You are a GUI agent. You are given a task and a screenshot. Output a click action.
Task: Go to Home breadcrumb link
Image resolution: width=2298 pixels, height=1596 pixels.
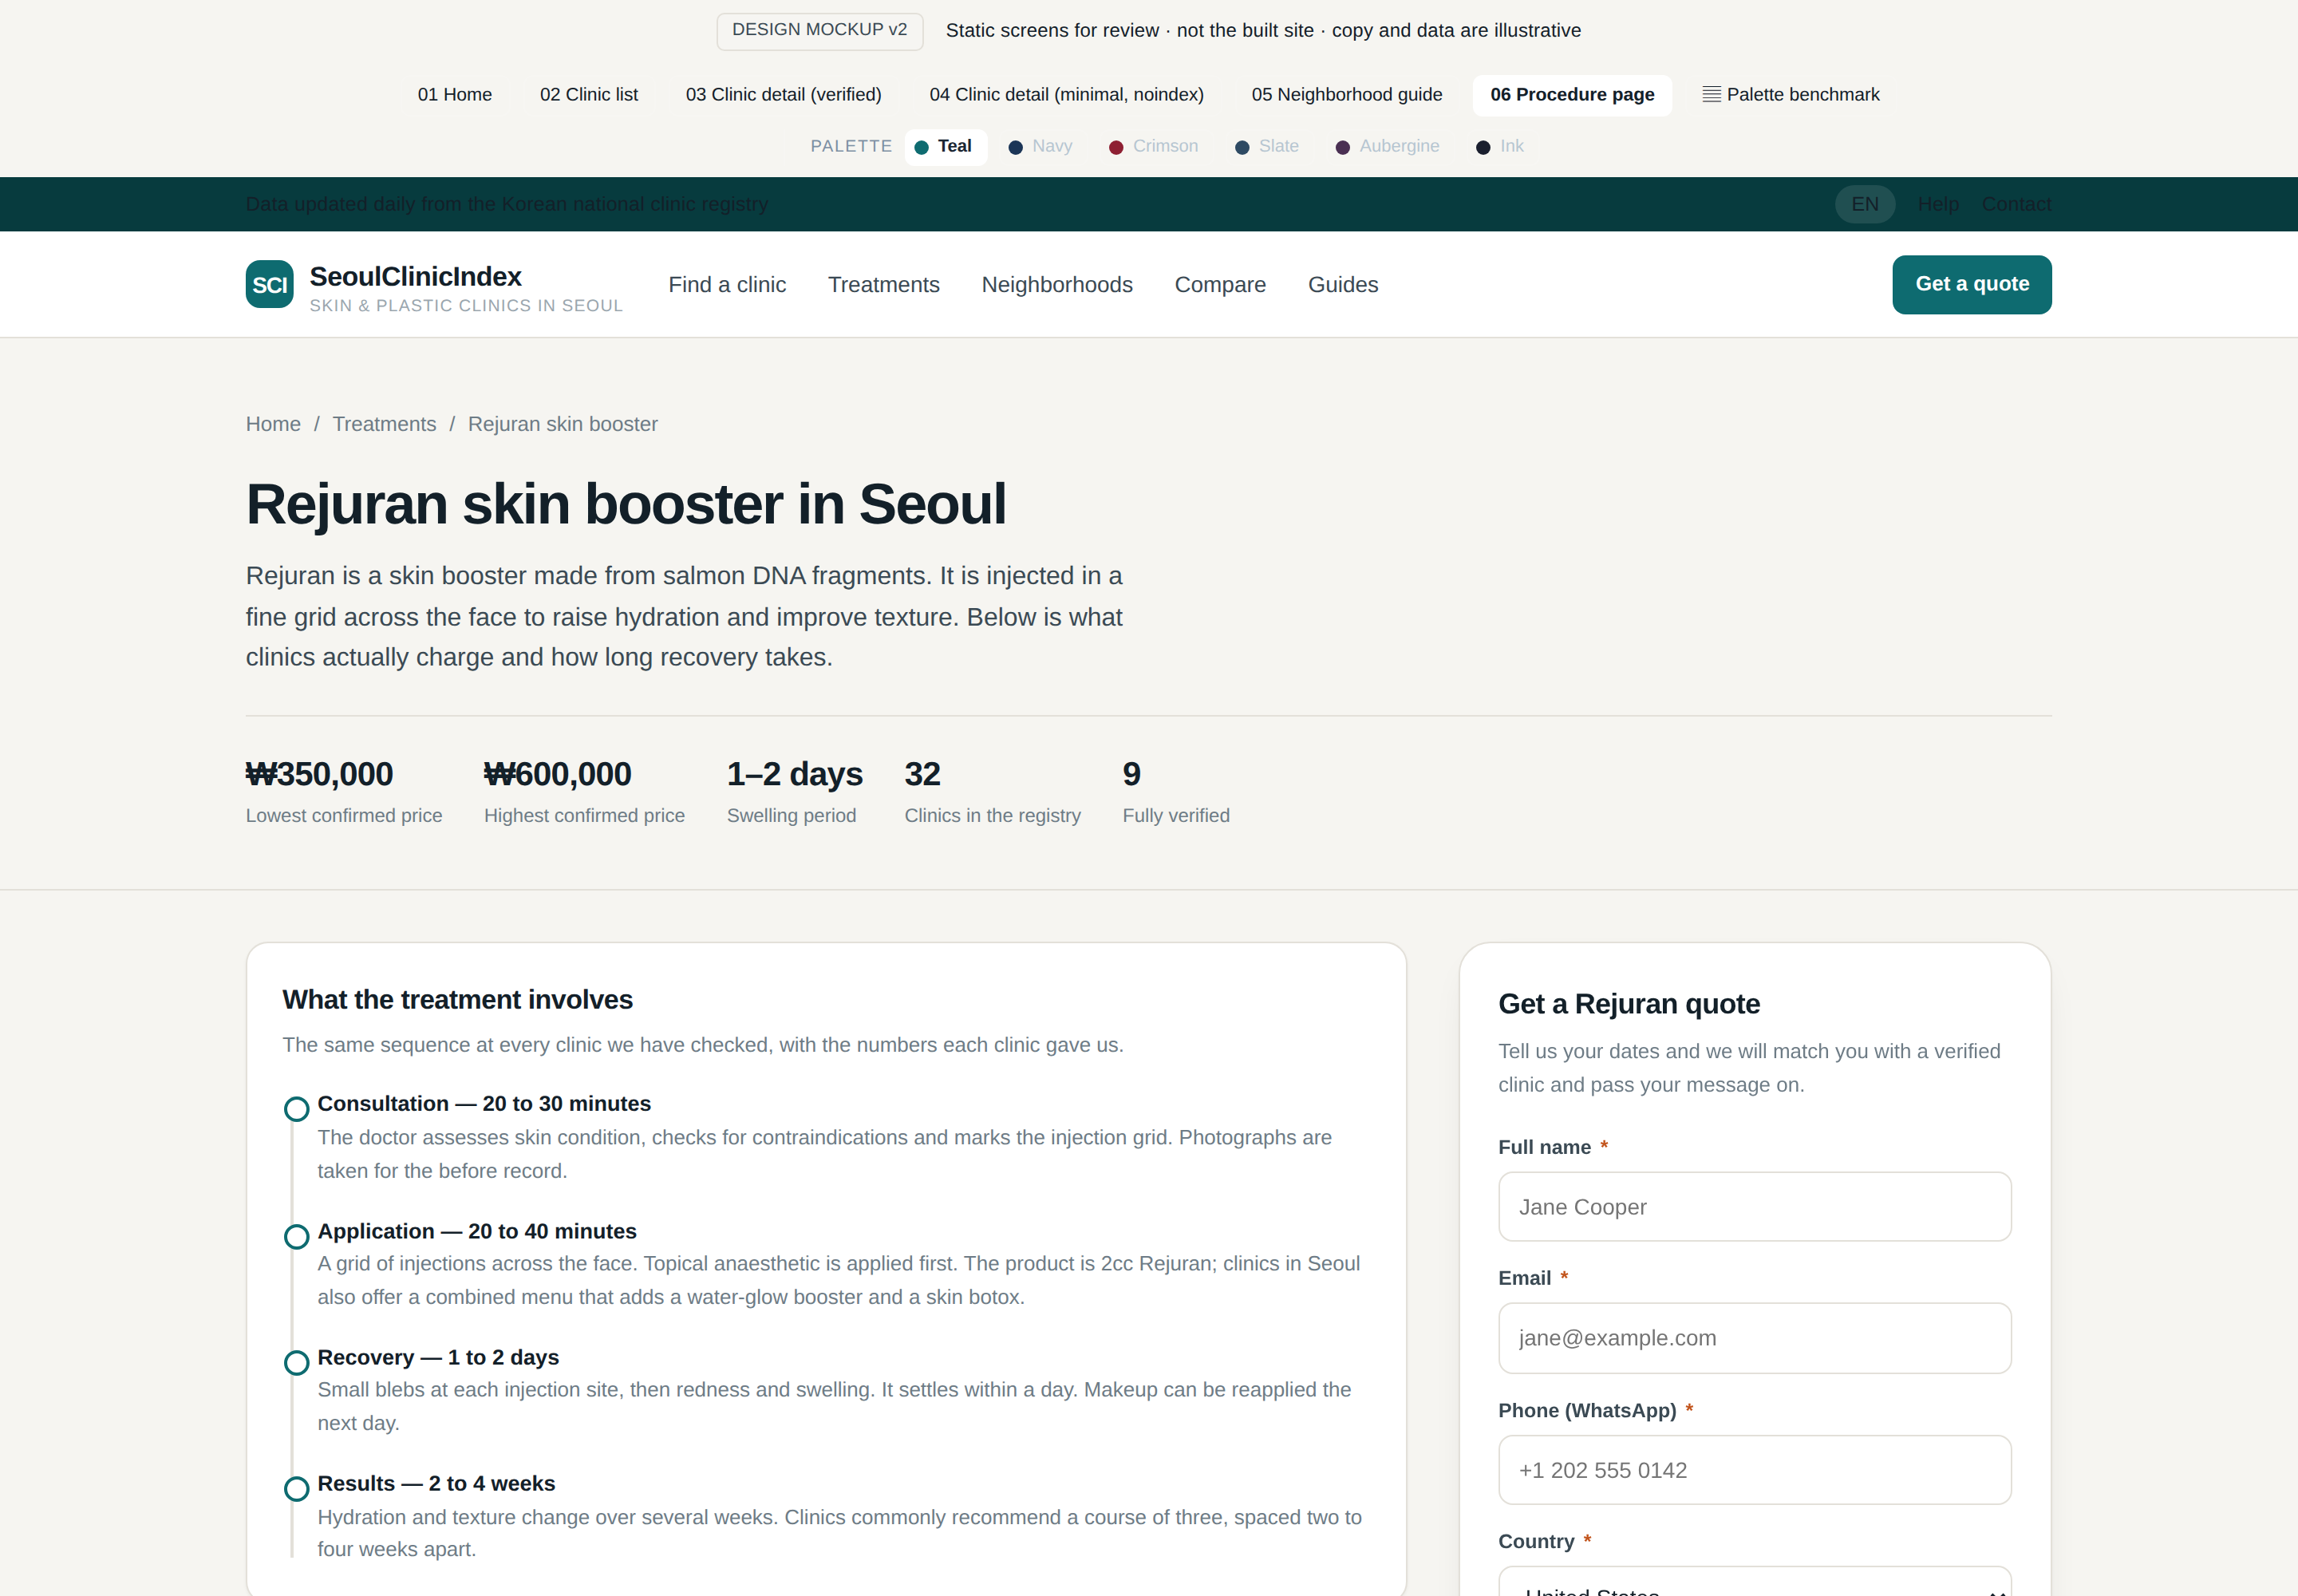[x=273, y=424]
